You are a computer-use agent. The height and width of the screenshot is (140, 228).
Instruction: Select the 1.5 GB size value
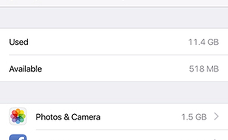(x=194, y=117)
